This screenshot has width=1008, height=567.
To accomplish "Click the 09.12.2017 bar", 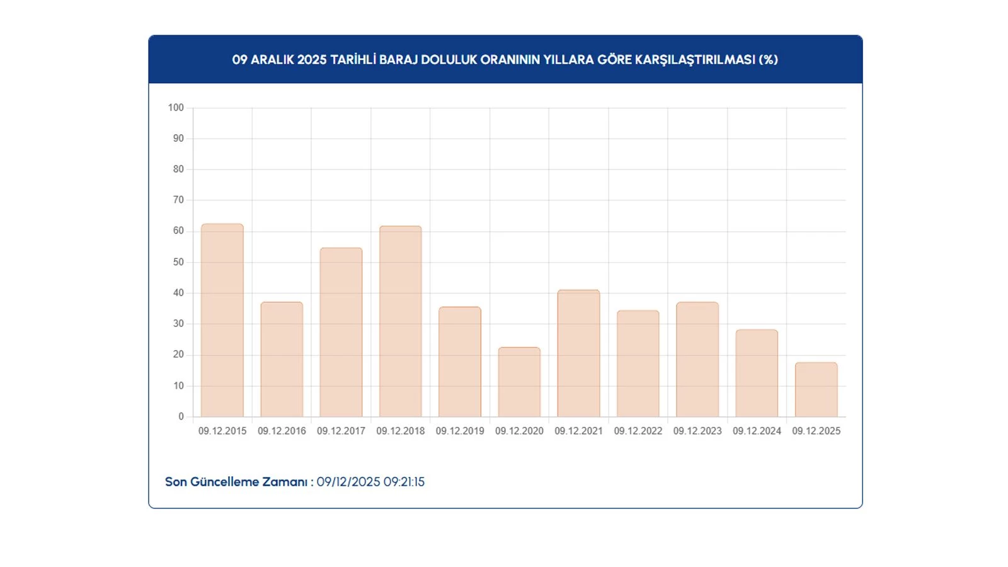I will [341, 332].
